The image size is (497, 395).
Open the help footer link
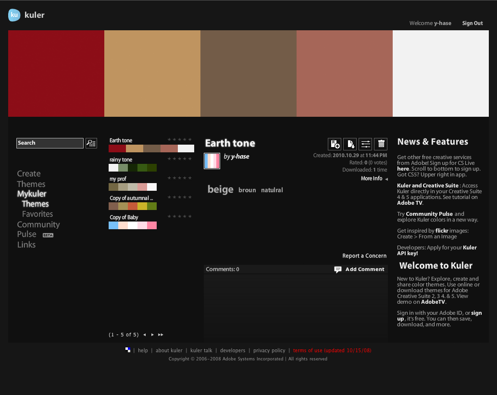pyautogui.click(x=143, y=350)
